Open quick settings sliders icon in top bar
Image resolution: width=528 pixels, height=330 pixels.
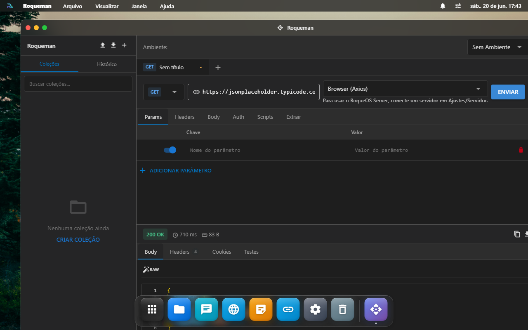tap(458, 6)
